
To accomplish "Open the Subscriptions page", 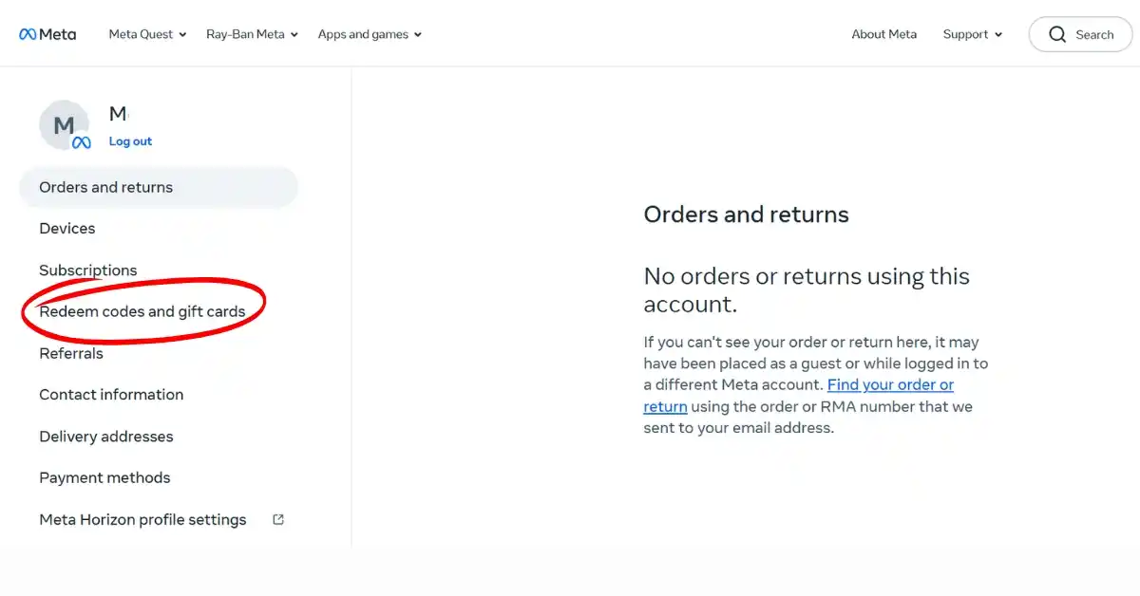I will [x=87, y=270].
